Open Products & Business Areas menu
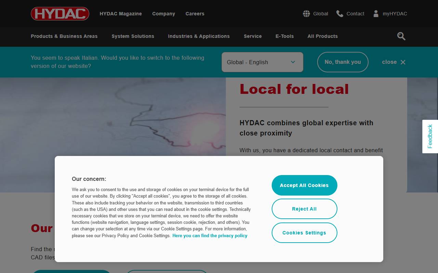The image size is (438, 273). (64, 36)
